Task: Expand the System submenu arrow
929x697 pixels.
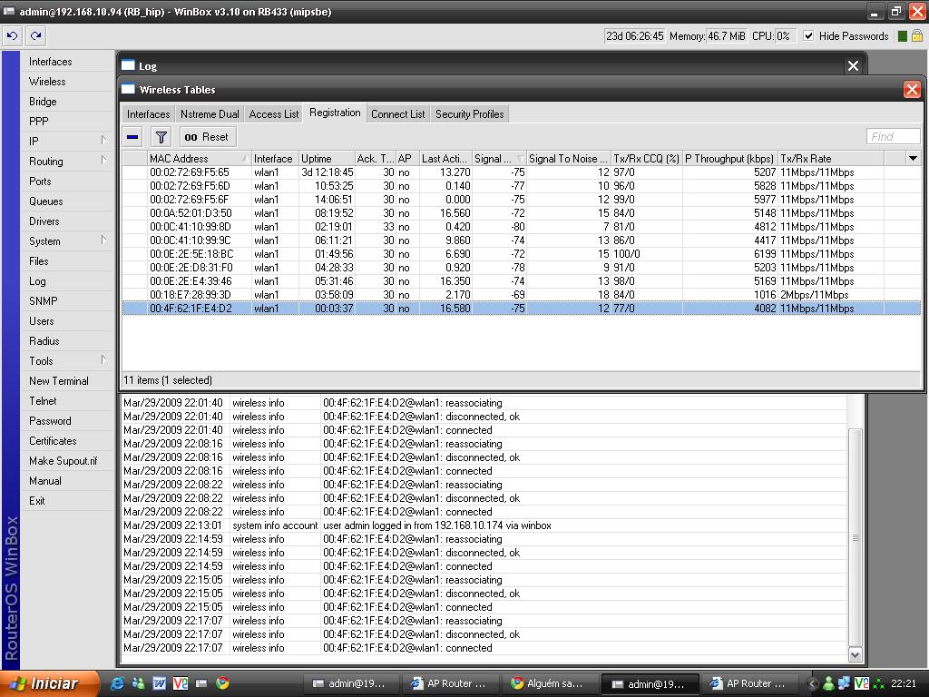Action: (103, 241)
